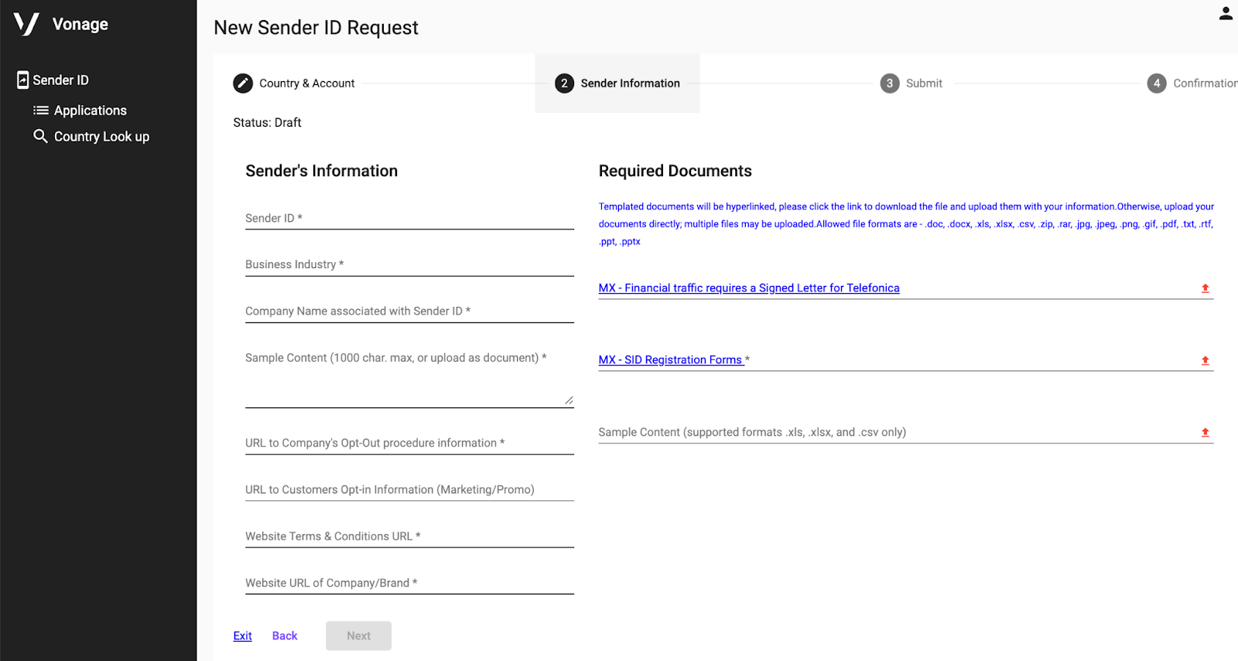
Task: Click the templated documents instruction text
Action: point(906,224)
